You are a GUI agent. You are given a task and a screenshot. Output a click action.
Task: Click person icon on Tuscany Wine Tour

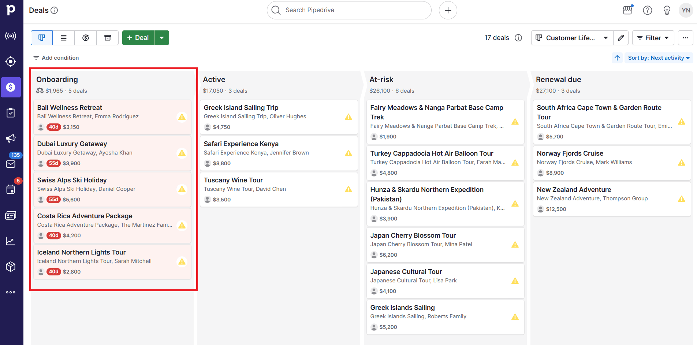pos(208,200)
